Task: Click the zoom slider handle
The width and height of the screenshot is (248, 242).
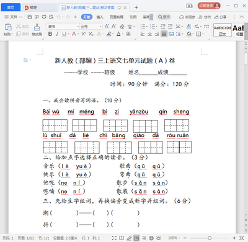Action: point(210,238)
